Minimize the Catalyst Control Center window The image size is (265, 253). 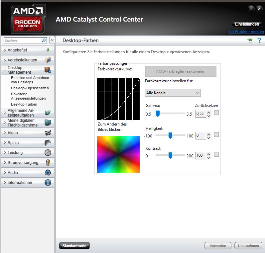(251, 9)
